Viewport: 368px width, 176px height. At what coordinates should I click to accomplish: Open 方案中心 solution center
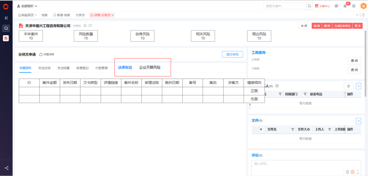[322, 6]
